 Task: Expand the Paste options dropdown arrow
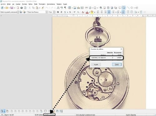click(x=39, y=8)
